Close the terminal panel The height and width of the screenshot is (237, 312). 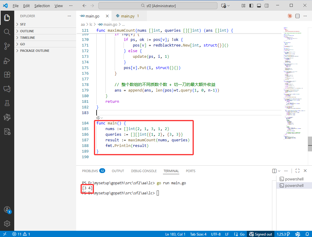click(x=305, y=171)
